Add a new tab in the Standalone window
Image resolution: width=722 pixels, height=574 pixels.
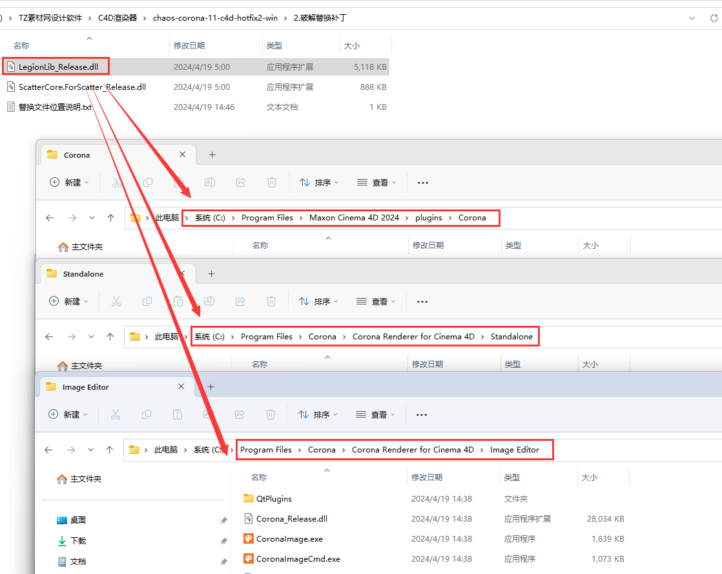[211, 274]
